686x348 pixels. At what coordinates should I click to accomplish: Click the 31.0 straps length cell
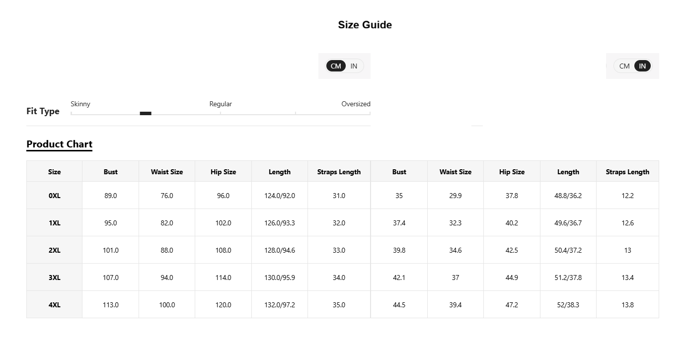339,196
